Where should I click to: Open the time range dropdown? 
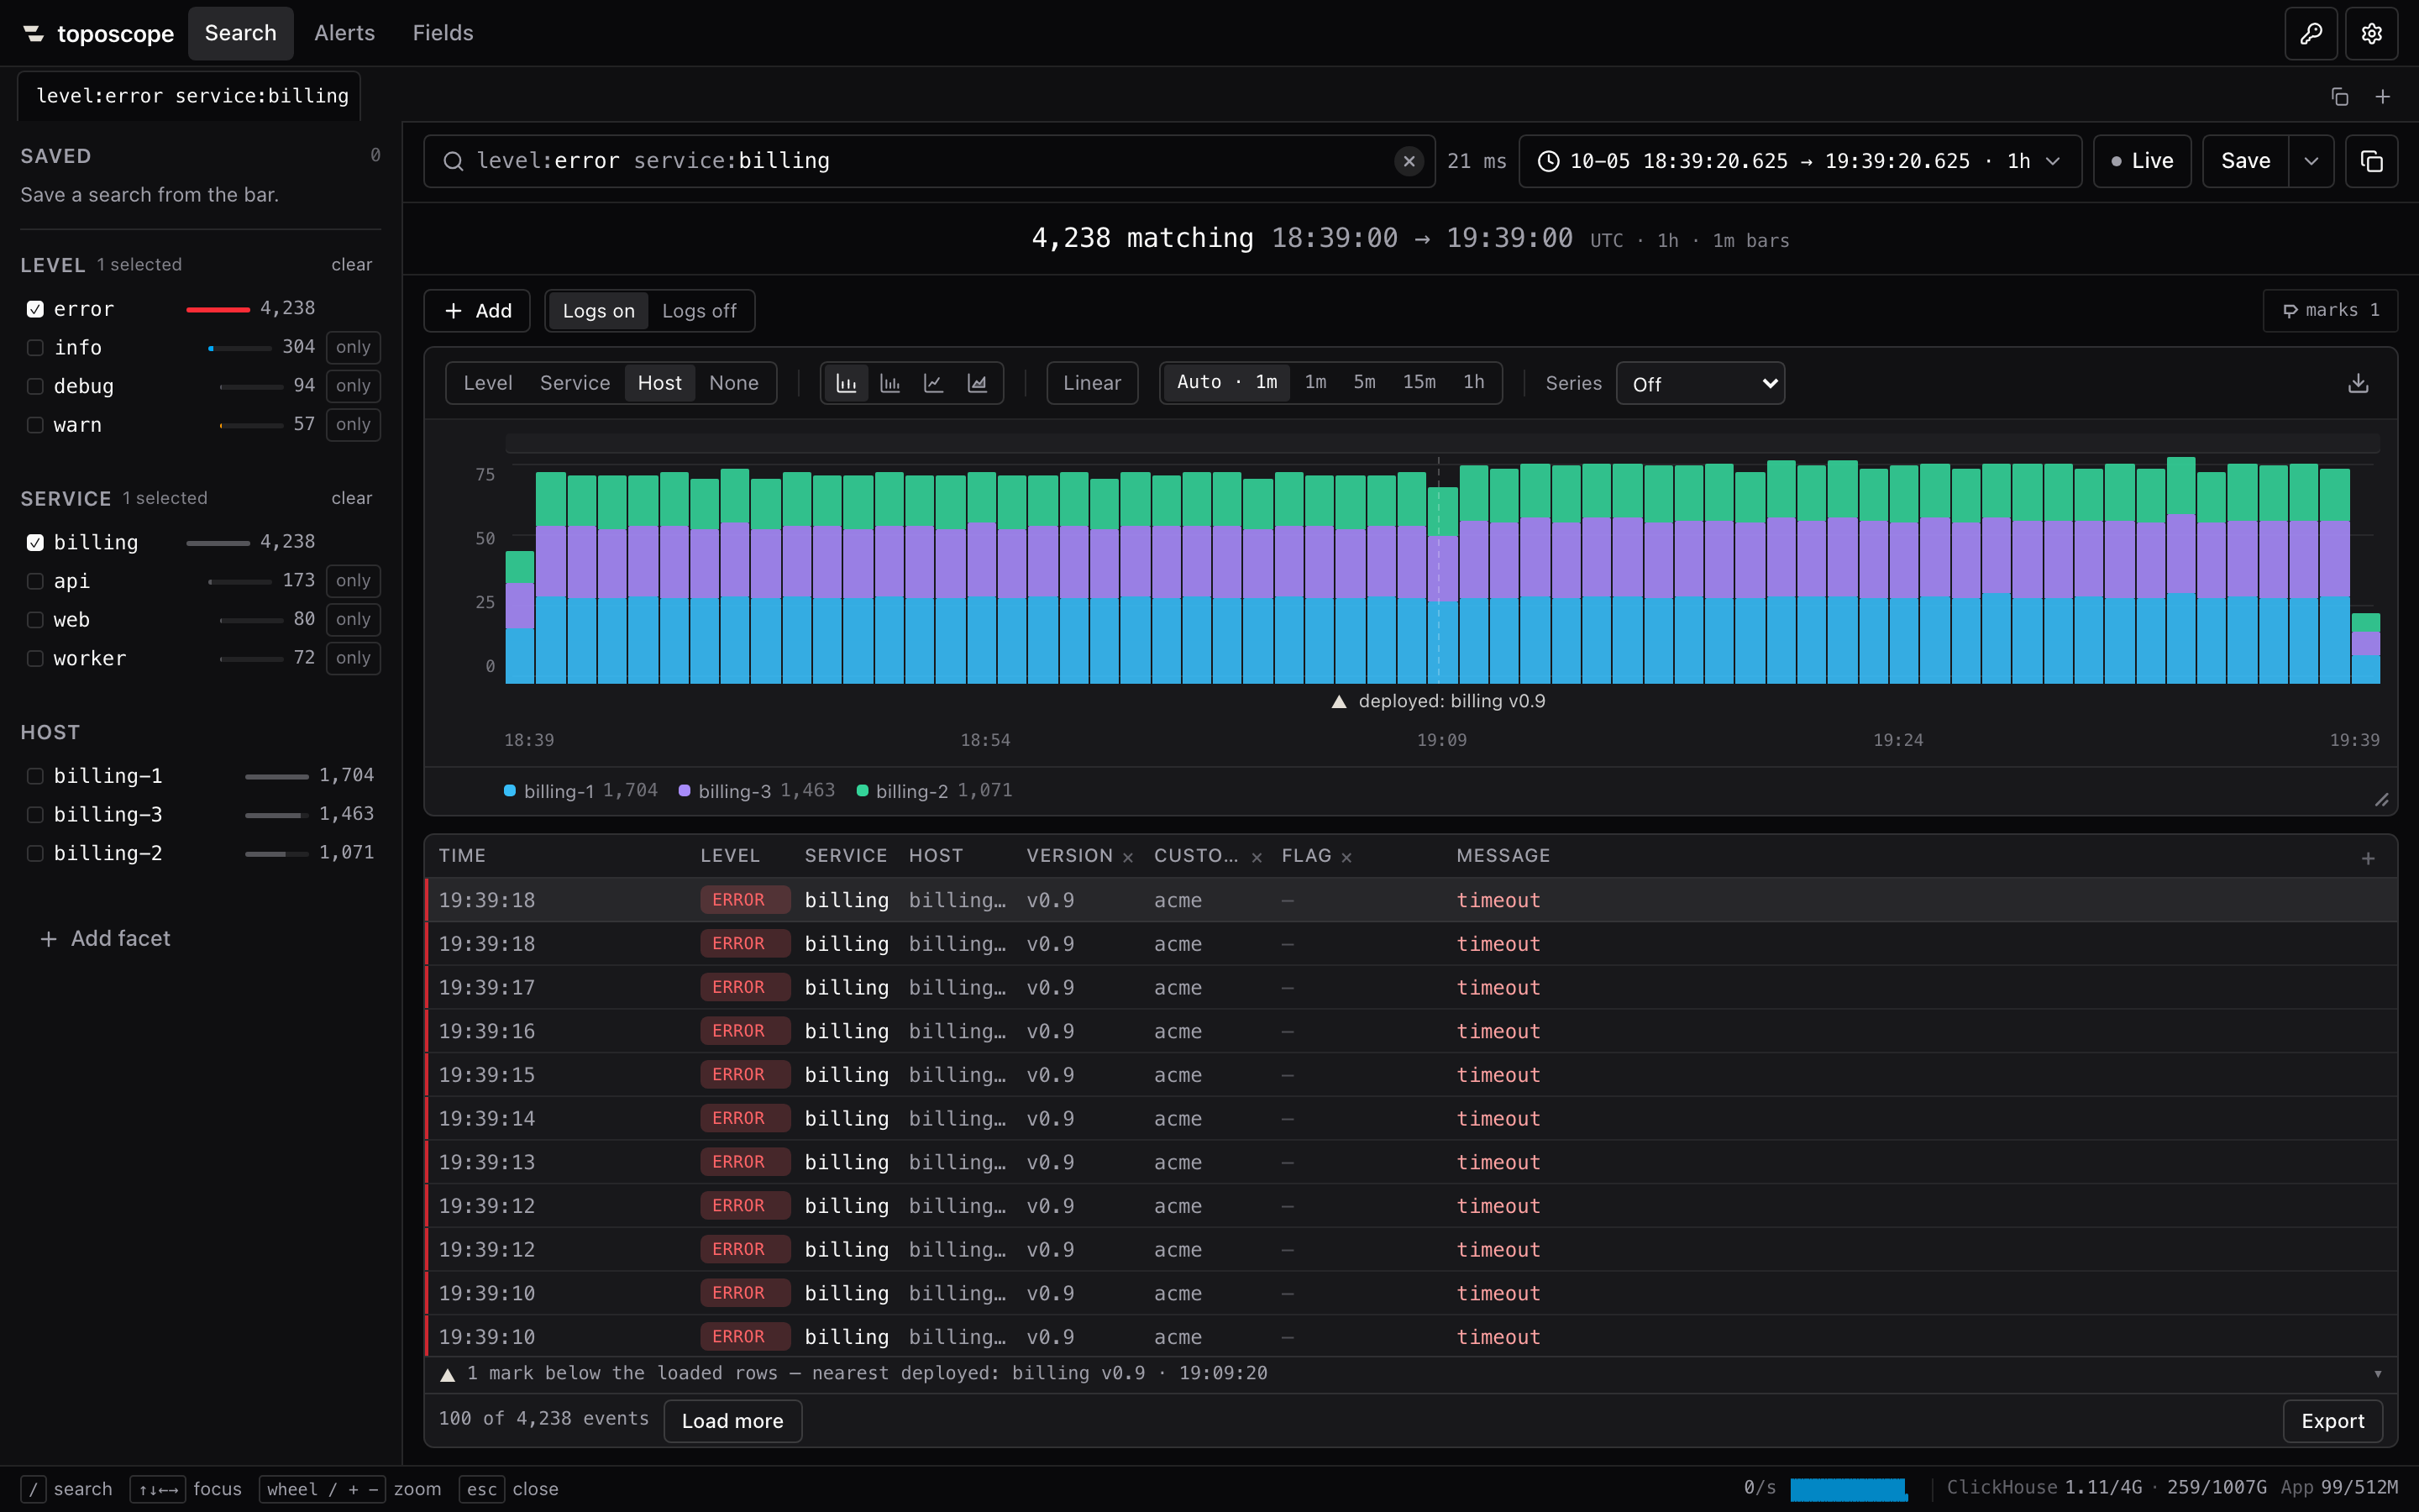coord(1799,161)
